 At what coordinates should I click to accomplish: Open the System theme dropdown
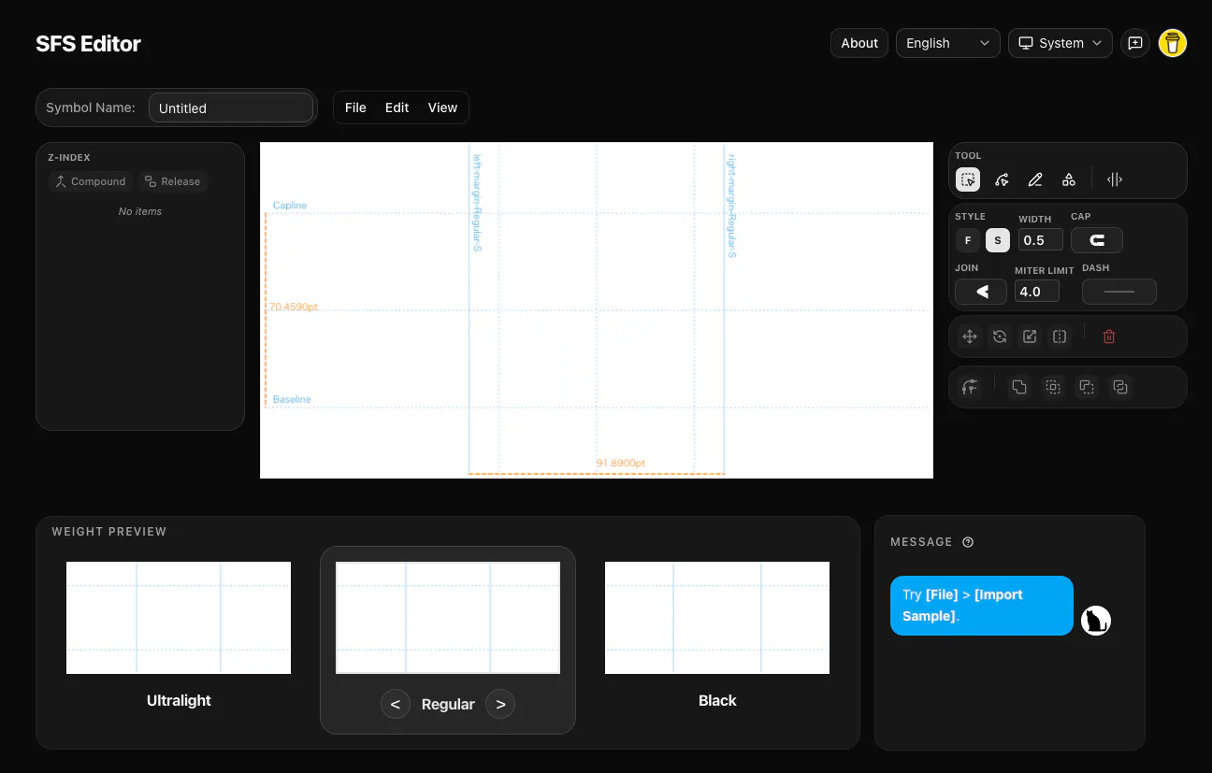point(1060,43)
